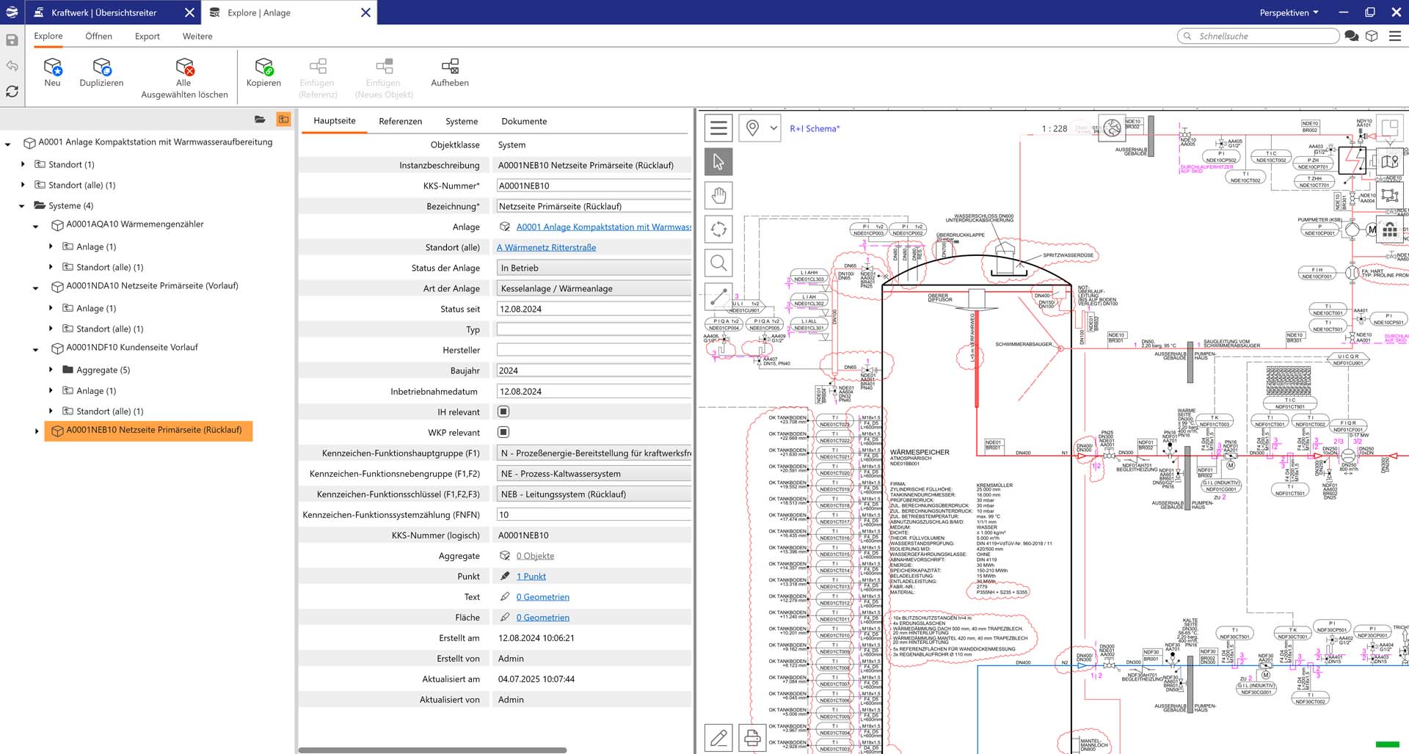
Task: Click the Duplizieren icon
Action: [x=101, y=67]
